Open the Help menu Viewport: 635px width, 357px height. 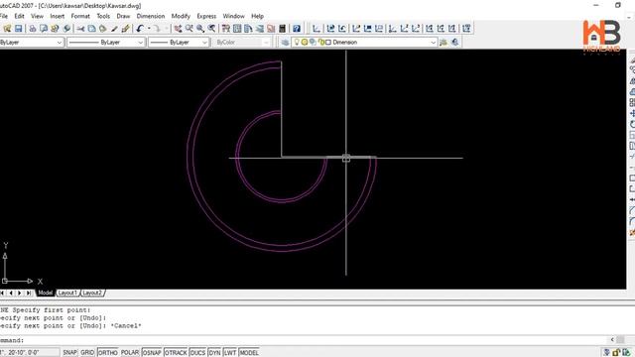pyautogui.click(x=258, y=16)
